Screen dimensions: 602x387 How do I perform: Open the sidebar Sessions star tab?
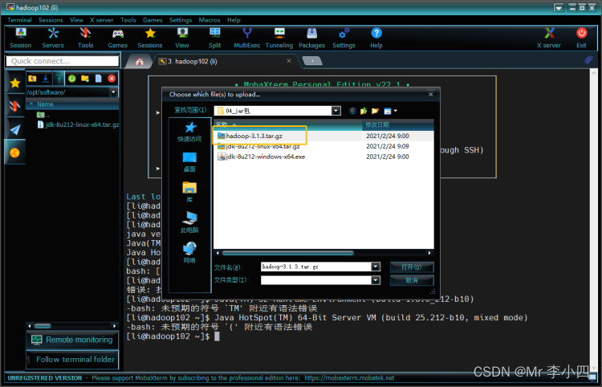click(15, 83)
